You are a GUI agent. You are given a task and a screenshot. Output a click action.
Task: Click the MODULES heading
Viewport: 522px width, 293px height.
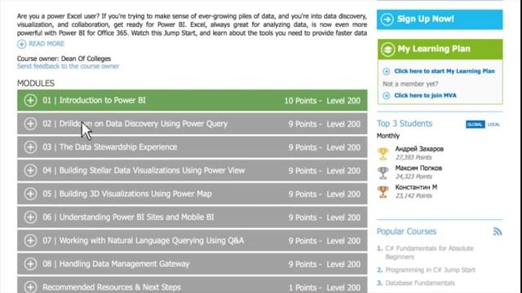click(x=36, y=83)
